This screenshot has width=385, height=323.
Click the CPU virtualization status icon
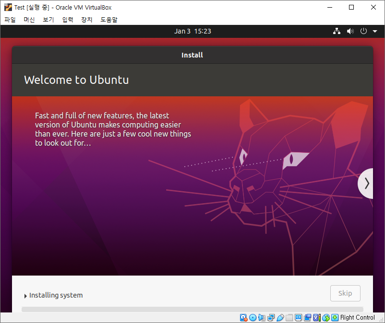[x=317, y=318]
